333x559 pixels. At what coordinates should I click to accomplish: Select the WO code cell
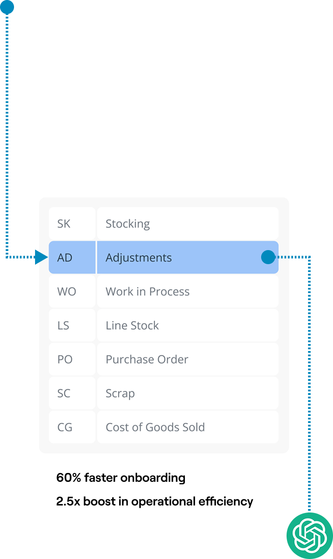72,291
